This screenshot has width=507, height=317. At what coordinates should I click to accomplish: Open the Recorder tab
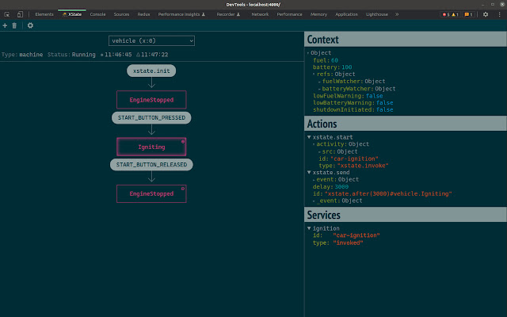(228, 14)
